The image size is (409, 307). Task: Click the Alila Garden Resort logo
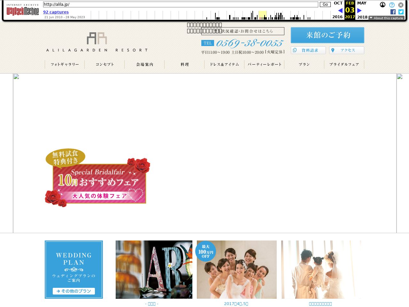coord(97,42)
